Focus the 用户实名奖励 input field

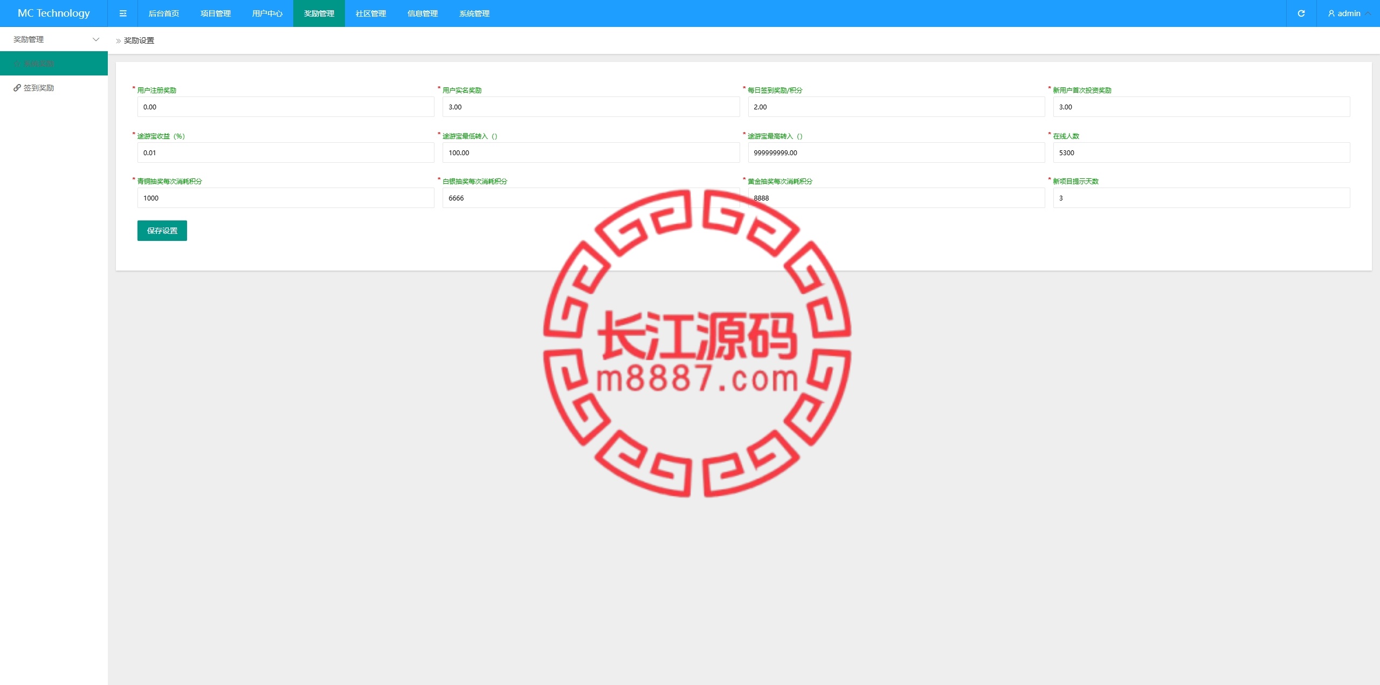(x=591, y=107)
